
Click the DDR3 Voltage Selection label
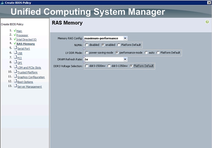click(68, 66)
